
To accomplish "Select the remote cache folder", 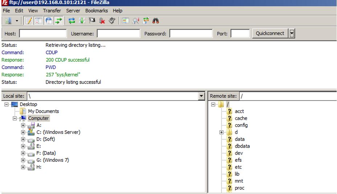I will click(x=241, y=118).
